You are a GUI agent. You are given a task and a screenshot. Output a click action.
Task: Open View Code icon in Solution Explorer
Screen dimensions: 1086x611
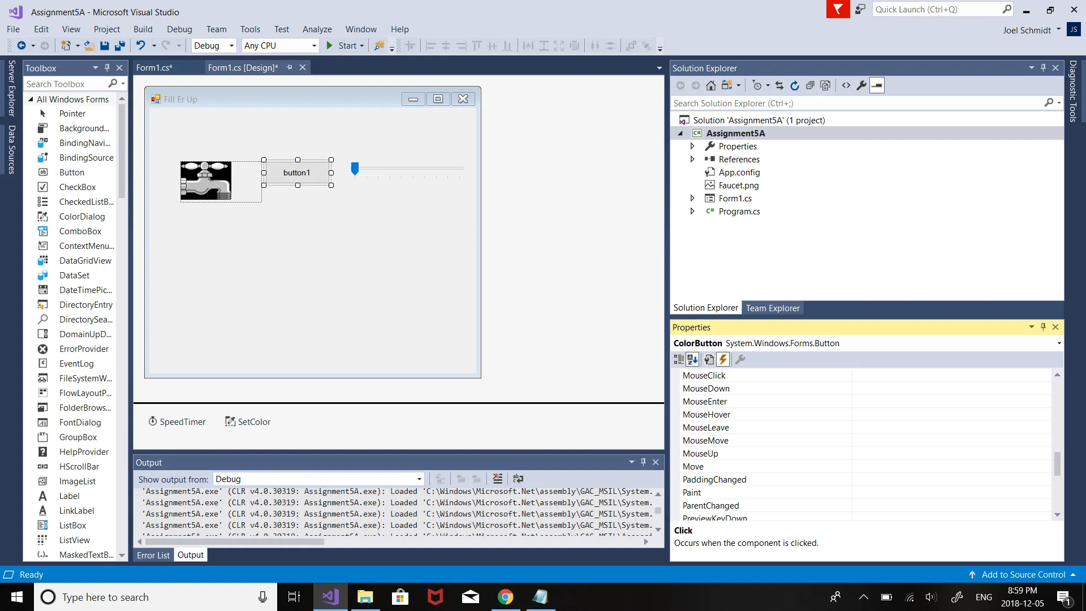point(846,85)
